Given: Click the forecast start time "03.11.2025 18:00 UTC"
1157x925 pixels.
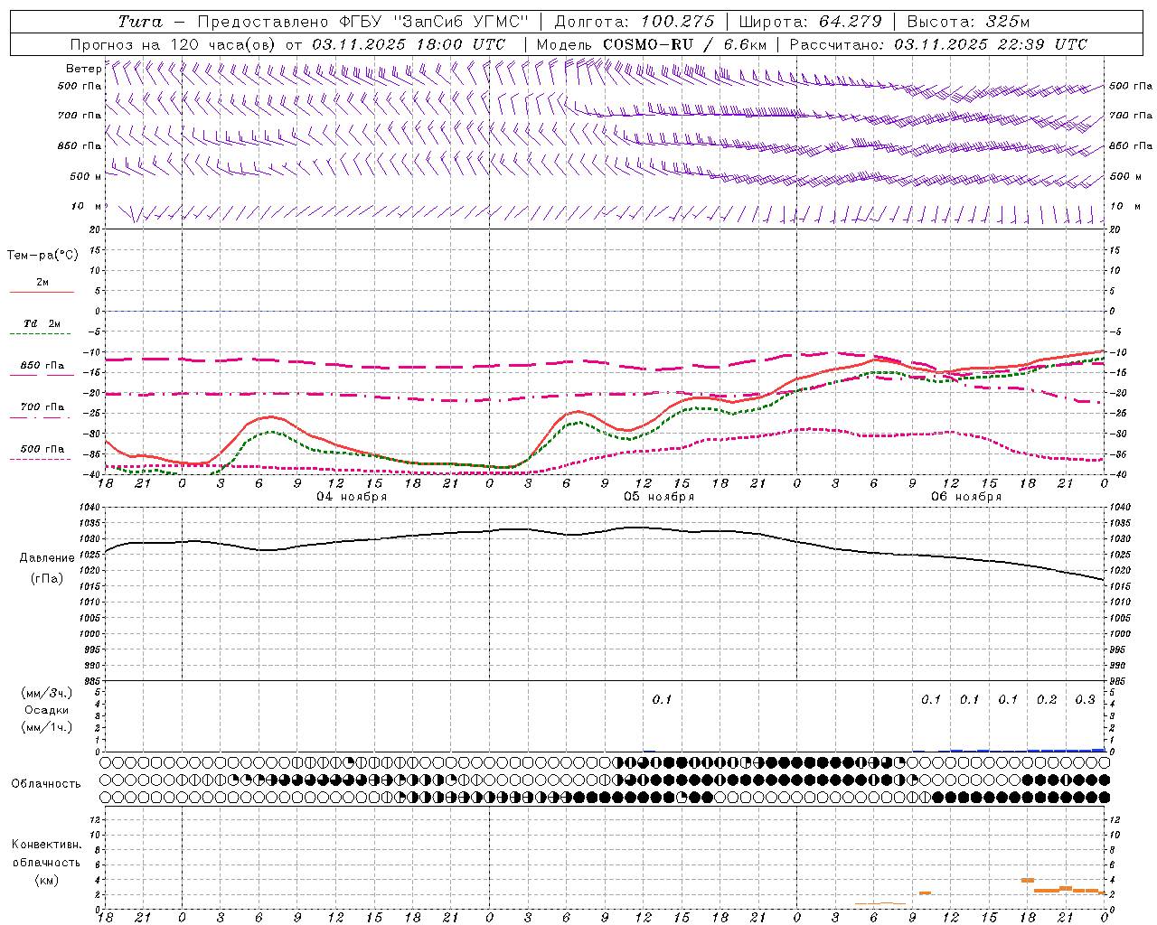Looking at the screenshot, I should 409,44.
